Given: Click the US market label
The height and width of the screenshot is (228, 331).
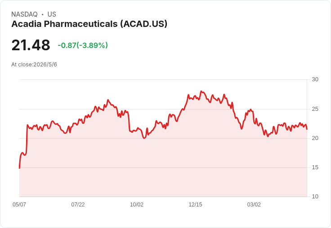Looking at the screenshot, I should point(52,14).
